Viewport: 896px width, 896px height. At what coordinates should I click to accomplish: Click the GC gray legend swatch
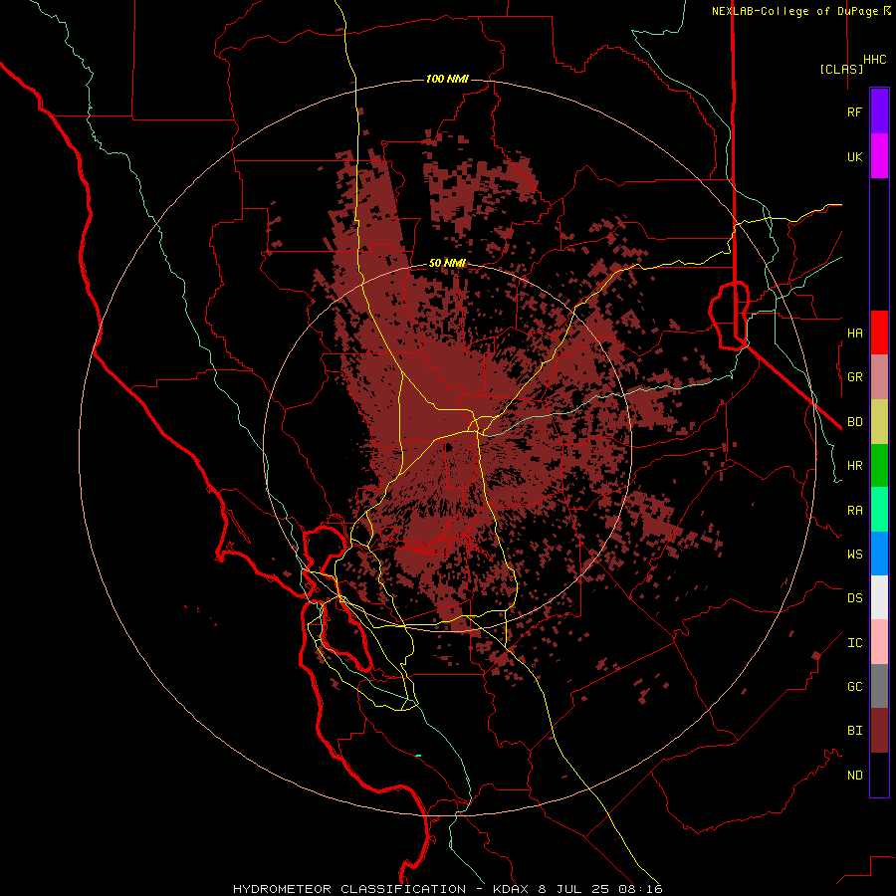point(879,686)
